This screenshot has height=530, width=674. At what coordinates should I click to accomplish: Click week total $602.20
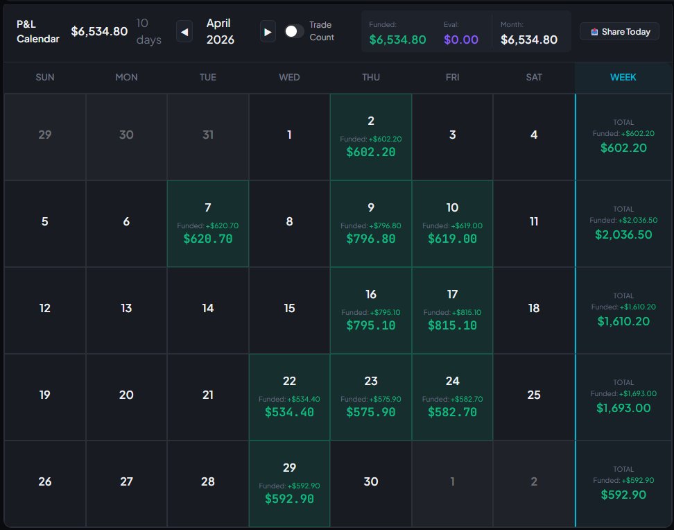[623, 148]
